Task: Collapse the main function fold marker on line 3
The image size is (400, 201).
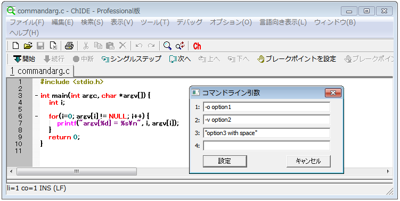Action: point(36,96)
